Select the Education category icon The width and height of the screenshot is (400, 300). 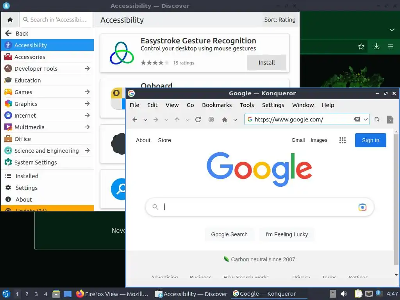pyautogui.click(x=8, y=80)
